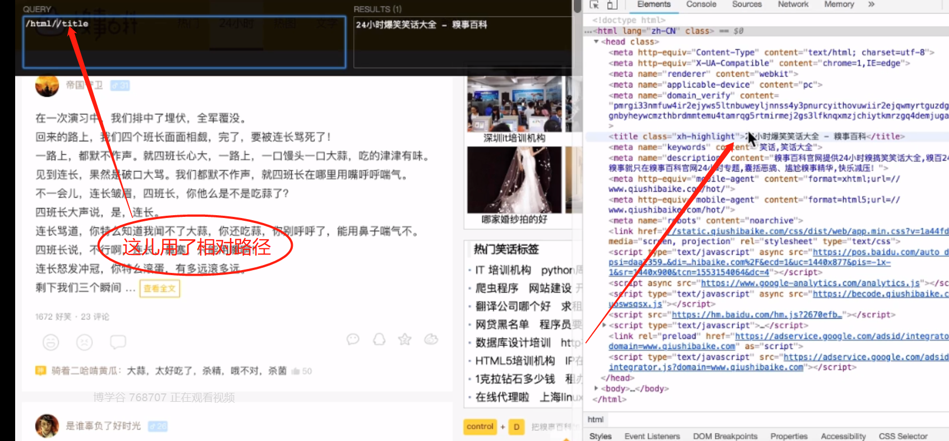Click the 爬虫程序 tag link
Image resolution: width=949 pixels, height=441 pixels.
tap(497, 288)
